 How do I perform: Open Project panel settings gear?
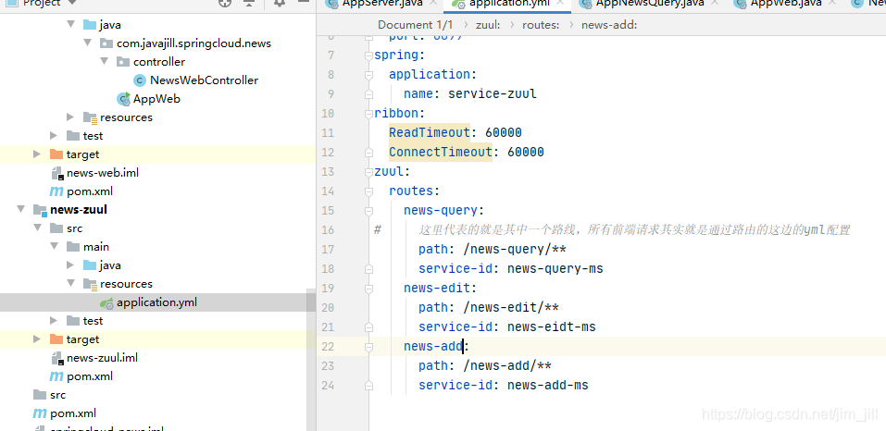pyautogui.click(x=280, y=3)
